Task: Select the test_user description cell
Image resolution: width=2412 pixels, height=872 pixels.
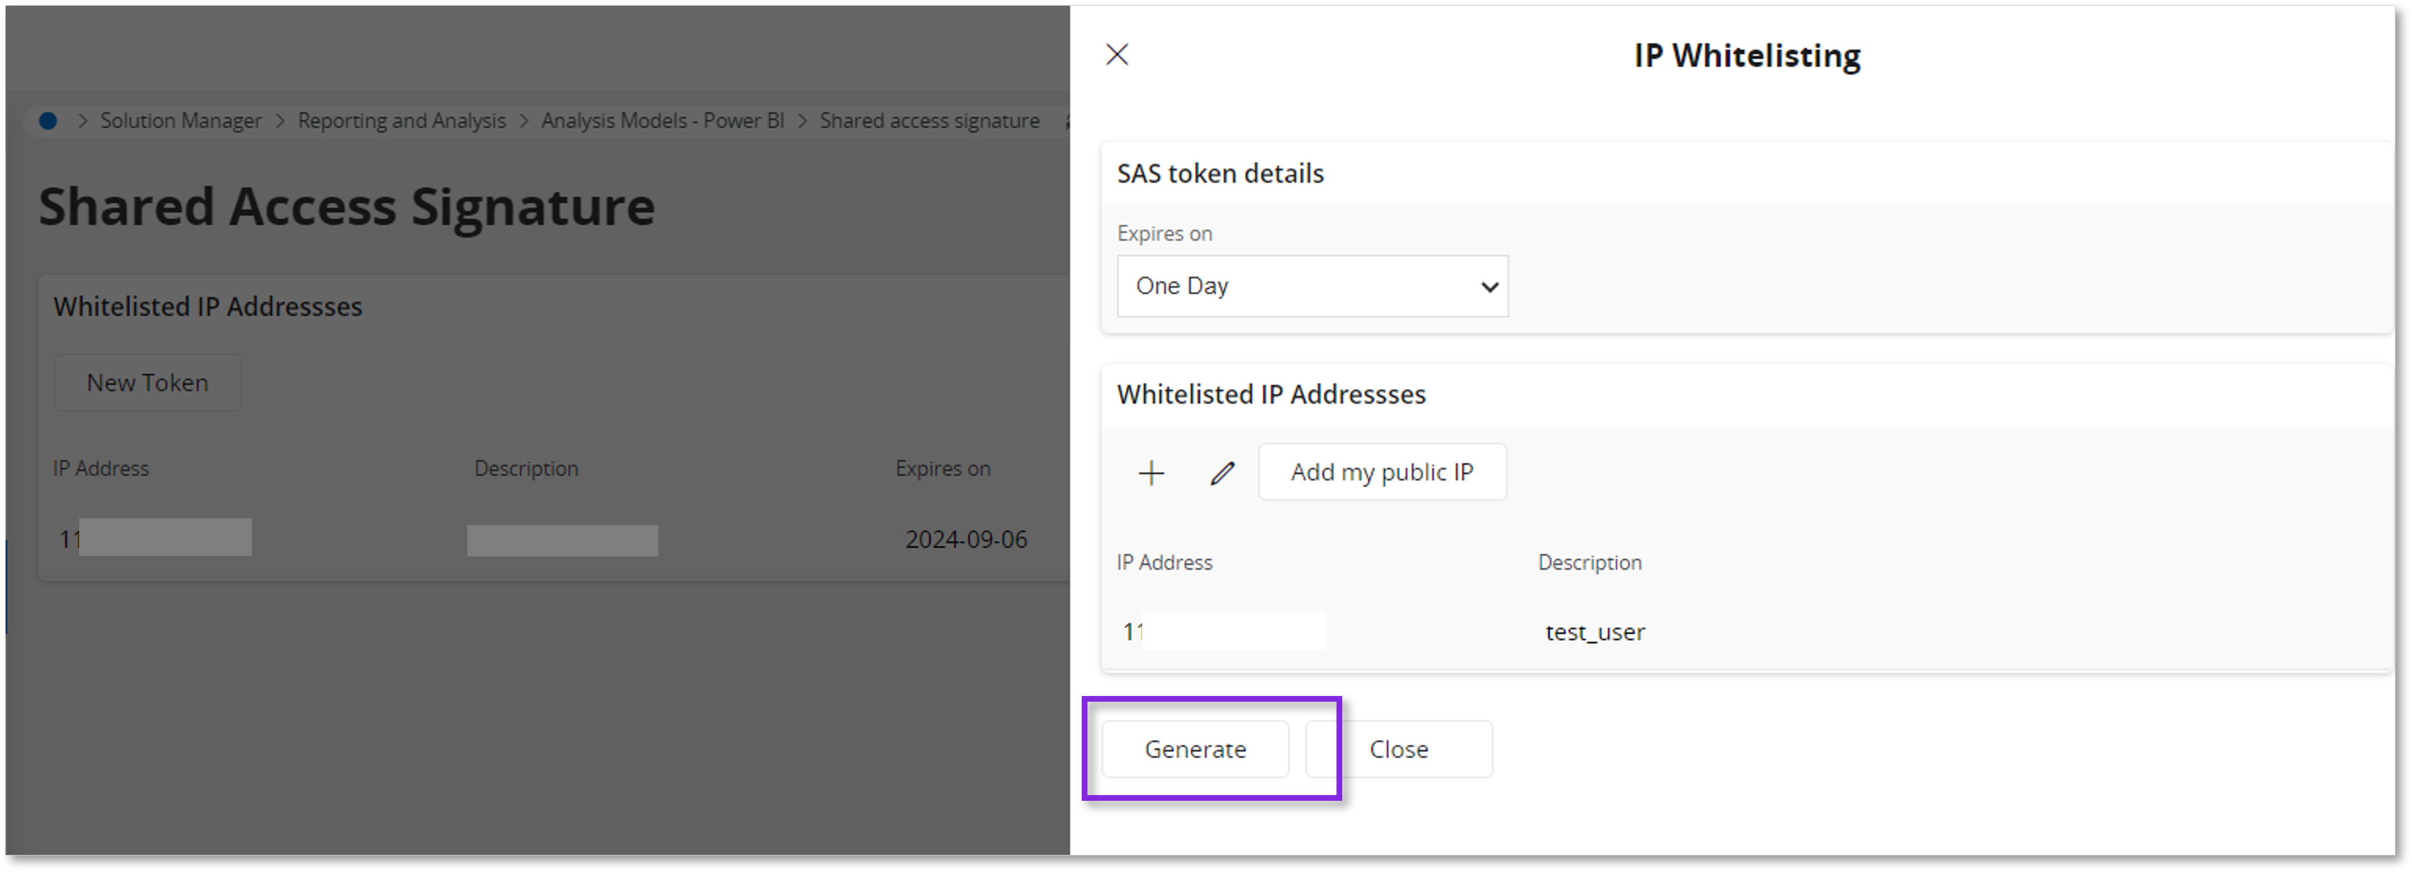Action: pos(1595,632)
